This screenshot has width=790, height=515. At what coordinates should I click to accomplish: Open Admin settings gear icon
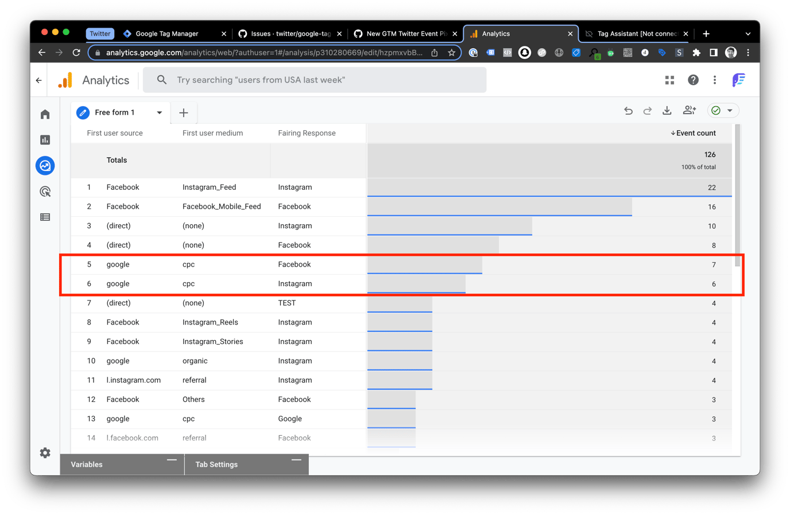click(45, 453)
